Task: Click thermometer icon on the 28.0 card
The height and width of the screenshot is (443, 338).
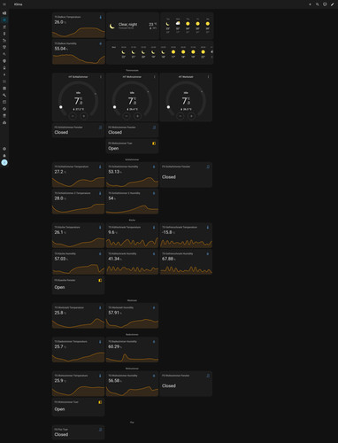Action: click(100, 193)
